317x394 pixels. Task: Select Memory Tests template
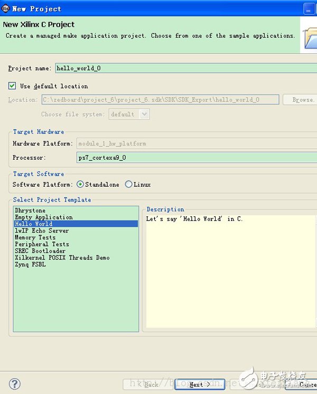coord(35,238)
